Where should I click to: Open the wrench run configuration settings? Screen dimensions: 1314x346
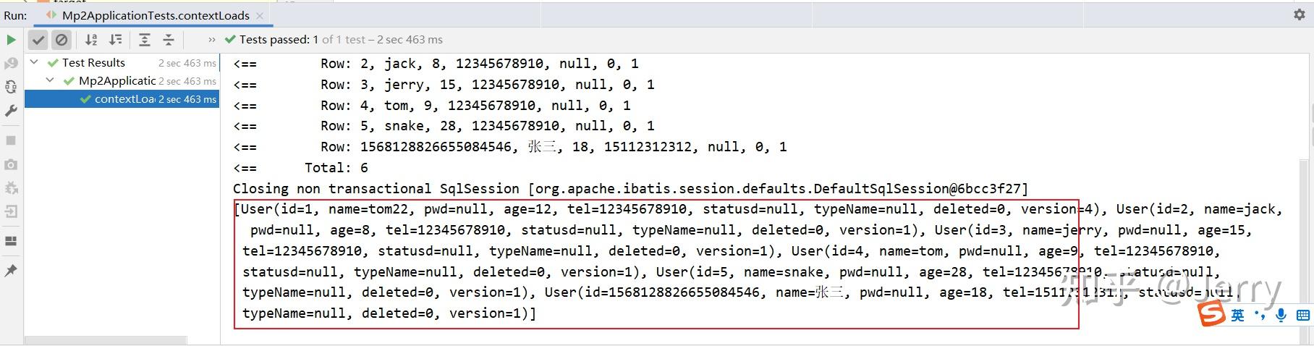coord(11,111)
